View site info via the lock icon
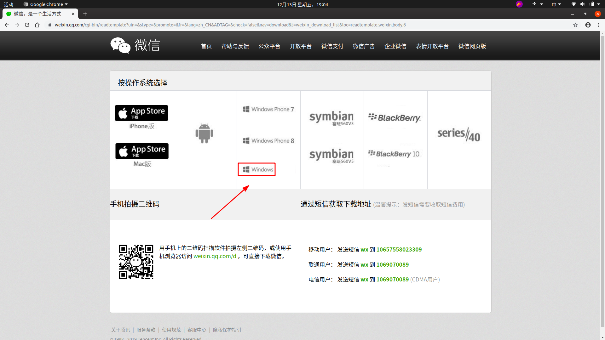Screen dimensions: 605x340 (49, 25)
